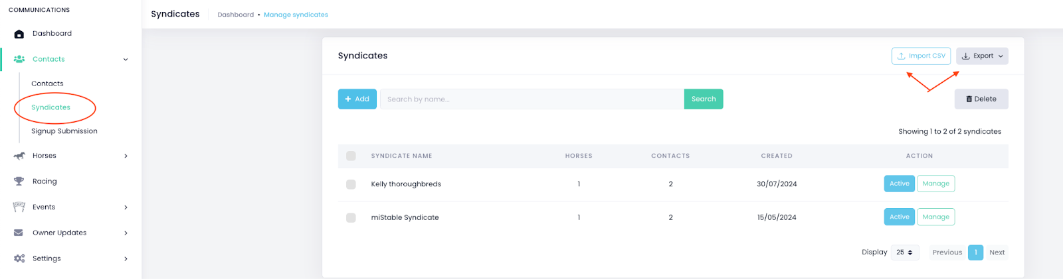Open the Display rows-per-page selector

point(904,252)
